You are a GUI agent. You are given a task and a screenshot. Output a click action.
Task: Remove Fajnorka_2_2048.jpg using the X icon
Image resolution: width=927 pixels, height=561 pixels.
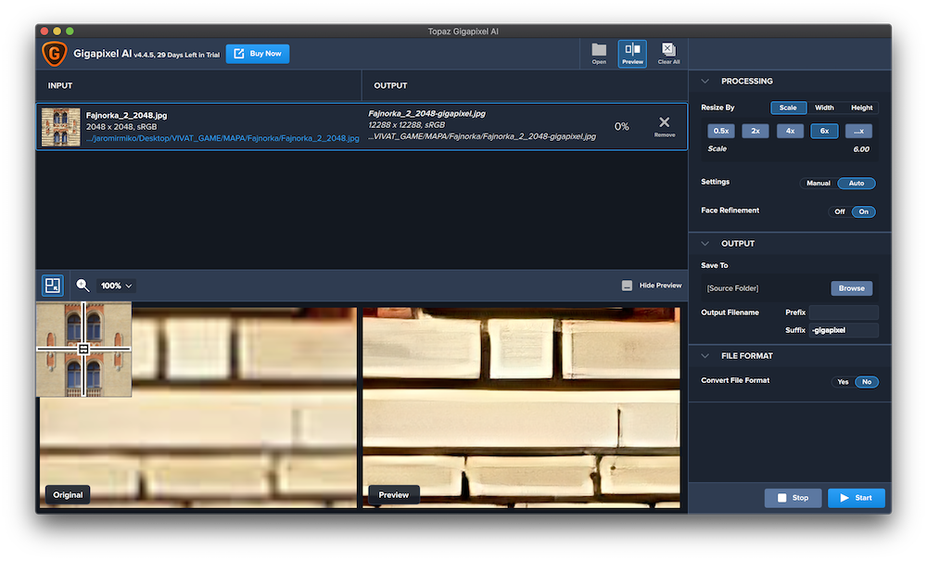(x=664, y=124)
